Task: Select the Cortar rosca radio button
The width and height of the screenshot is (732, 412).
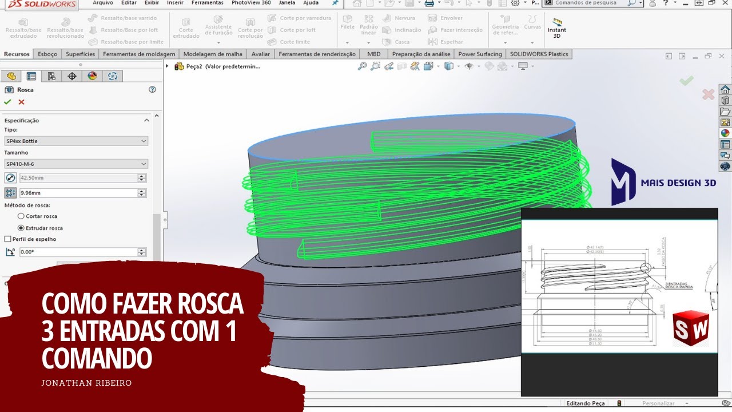Action: tap(21, 216)
